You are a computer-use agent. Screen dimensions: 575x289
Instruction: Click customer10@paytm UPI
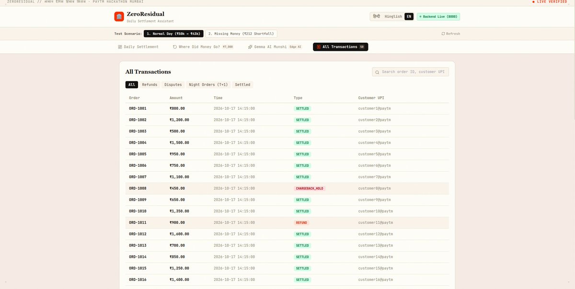click(x=376, y=211)
